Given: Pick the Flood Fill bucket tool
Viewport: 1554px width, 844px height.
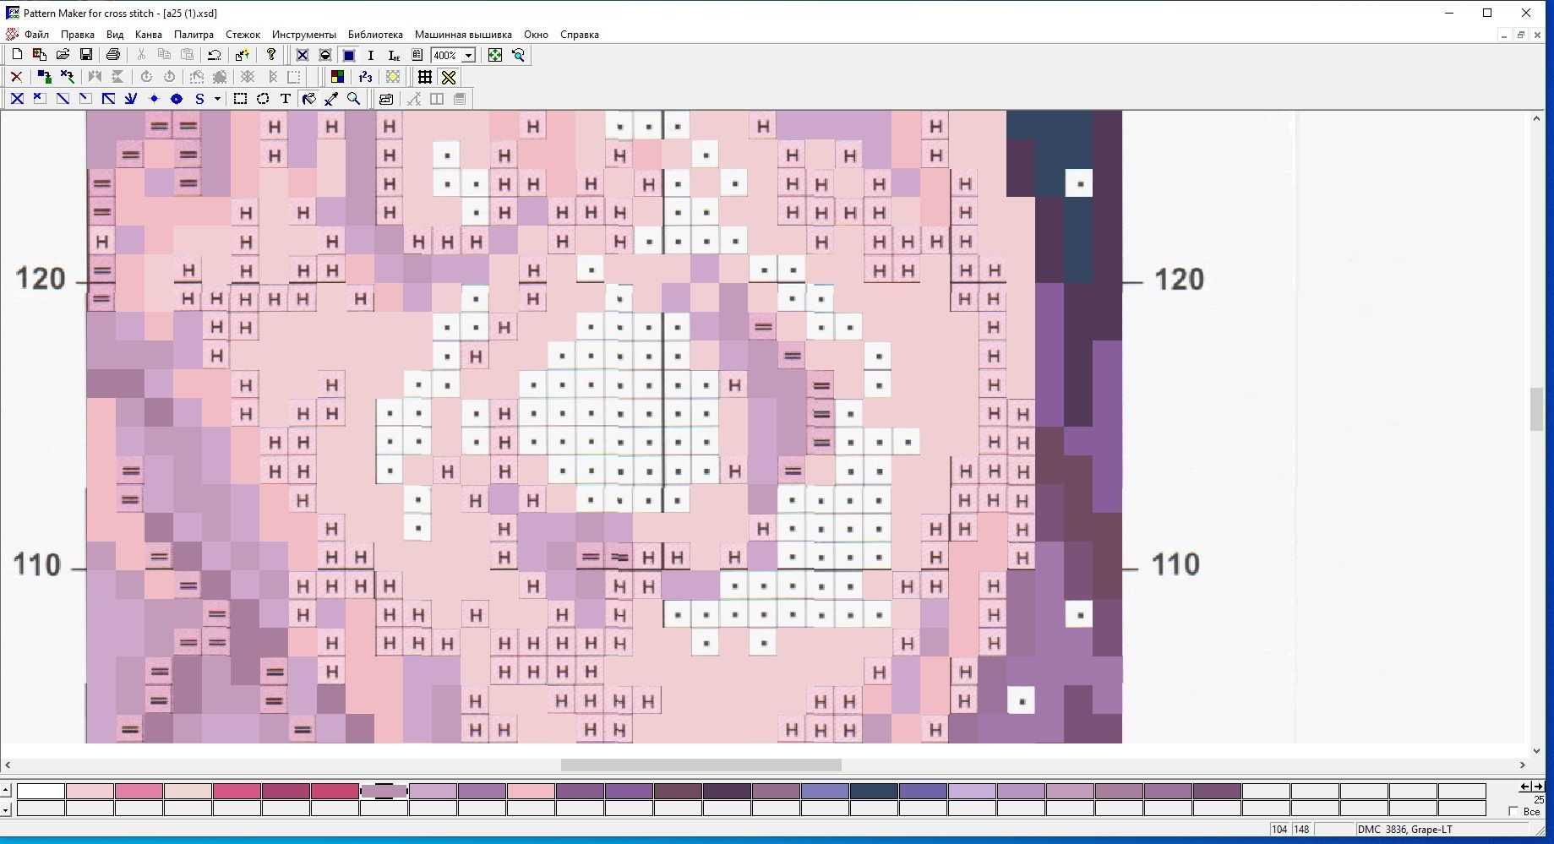Looking at the screenshot, I should (309, 99).
